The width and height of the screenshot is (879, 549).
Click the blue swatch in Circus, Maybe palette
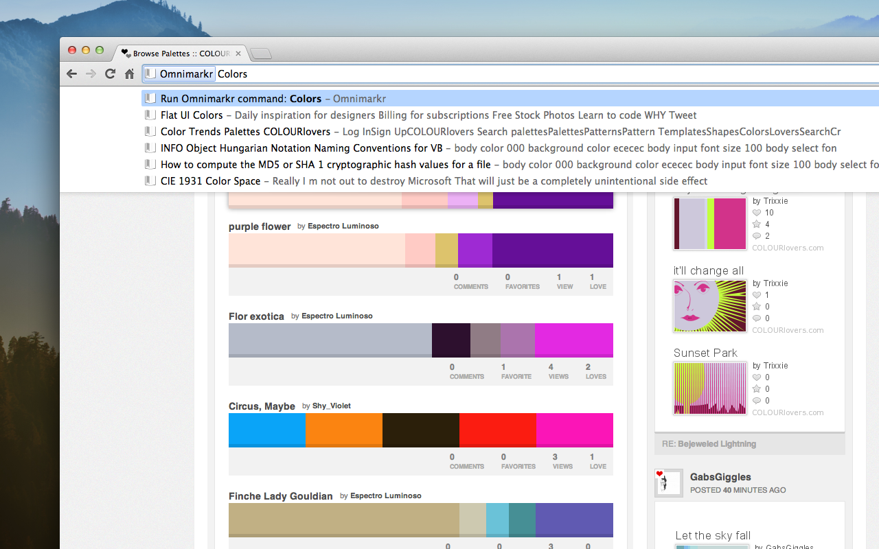[267, 430]
